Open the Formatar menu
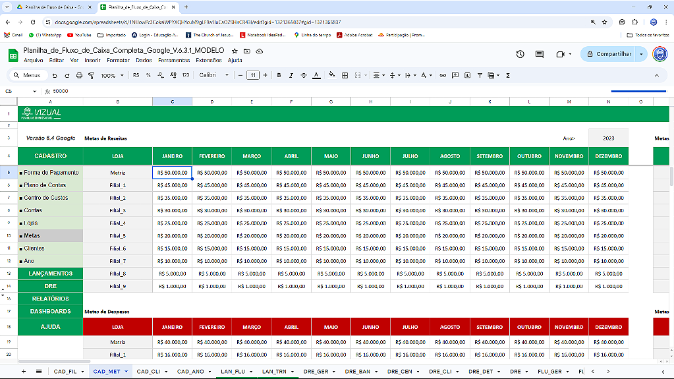The width and height of the screenshot is (674, 379). click(118, 60)
